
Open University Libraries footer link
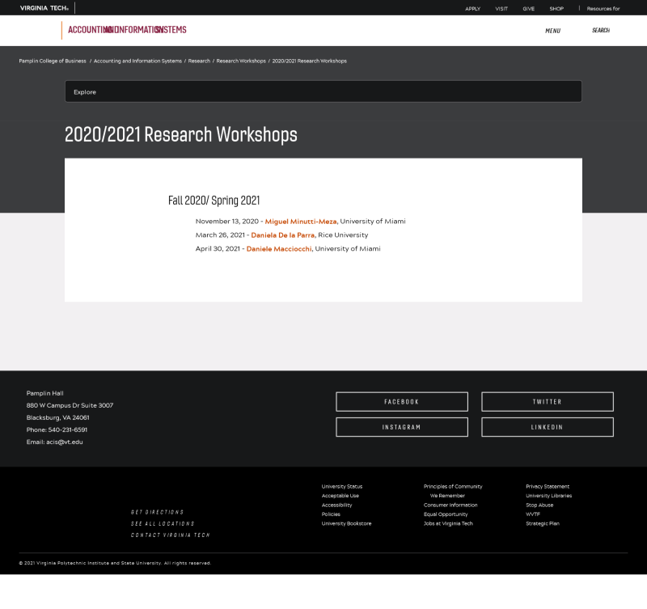[x=549, y=496]
